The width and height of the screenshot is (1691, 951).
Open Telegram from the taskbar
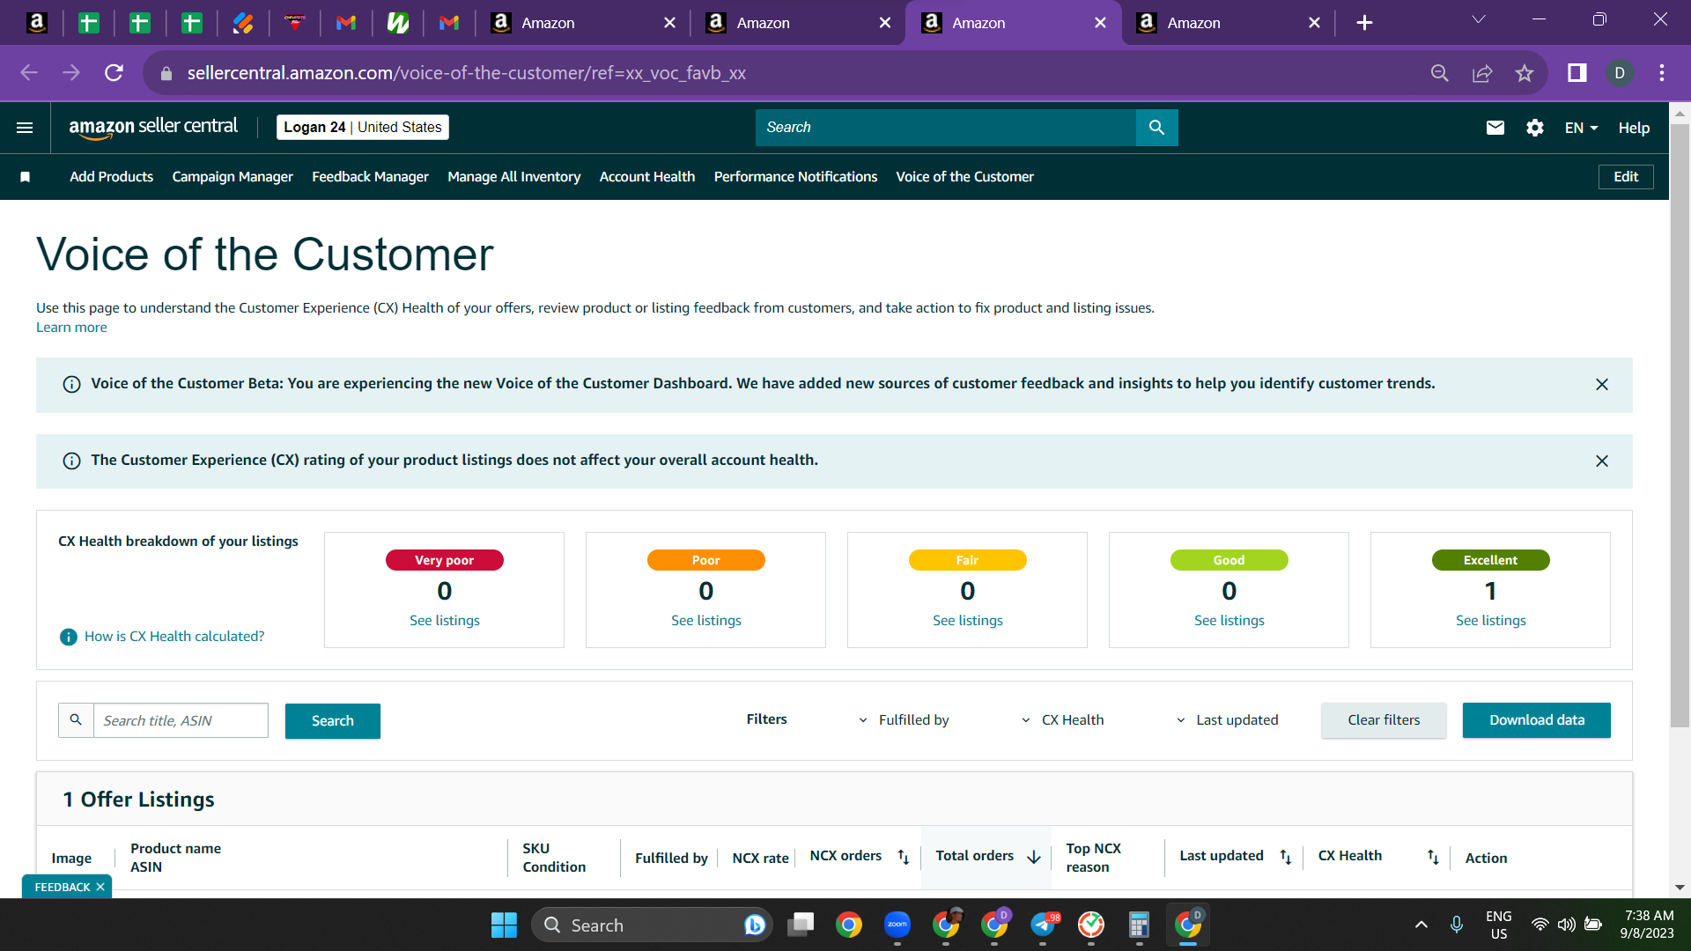[1043, 925]
